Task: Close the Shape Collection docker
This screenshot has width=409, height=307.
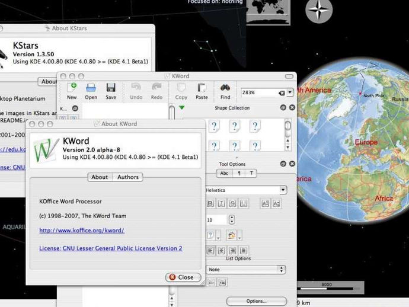Action: click(x=292, y=107)
